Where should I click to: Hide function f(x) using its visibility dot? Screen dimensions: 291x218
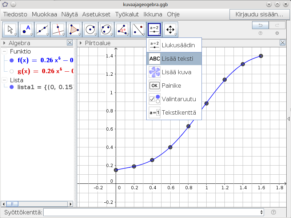[x=12, y=61]
